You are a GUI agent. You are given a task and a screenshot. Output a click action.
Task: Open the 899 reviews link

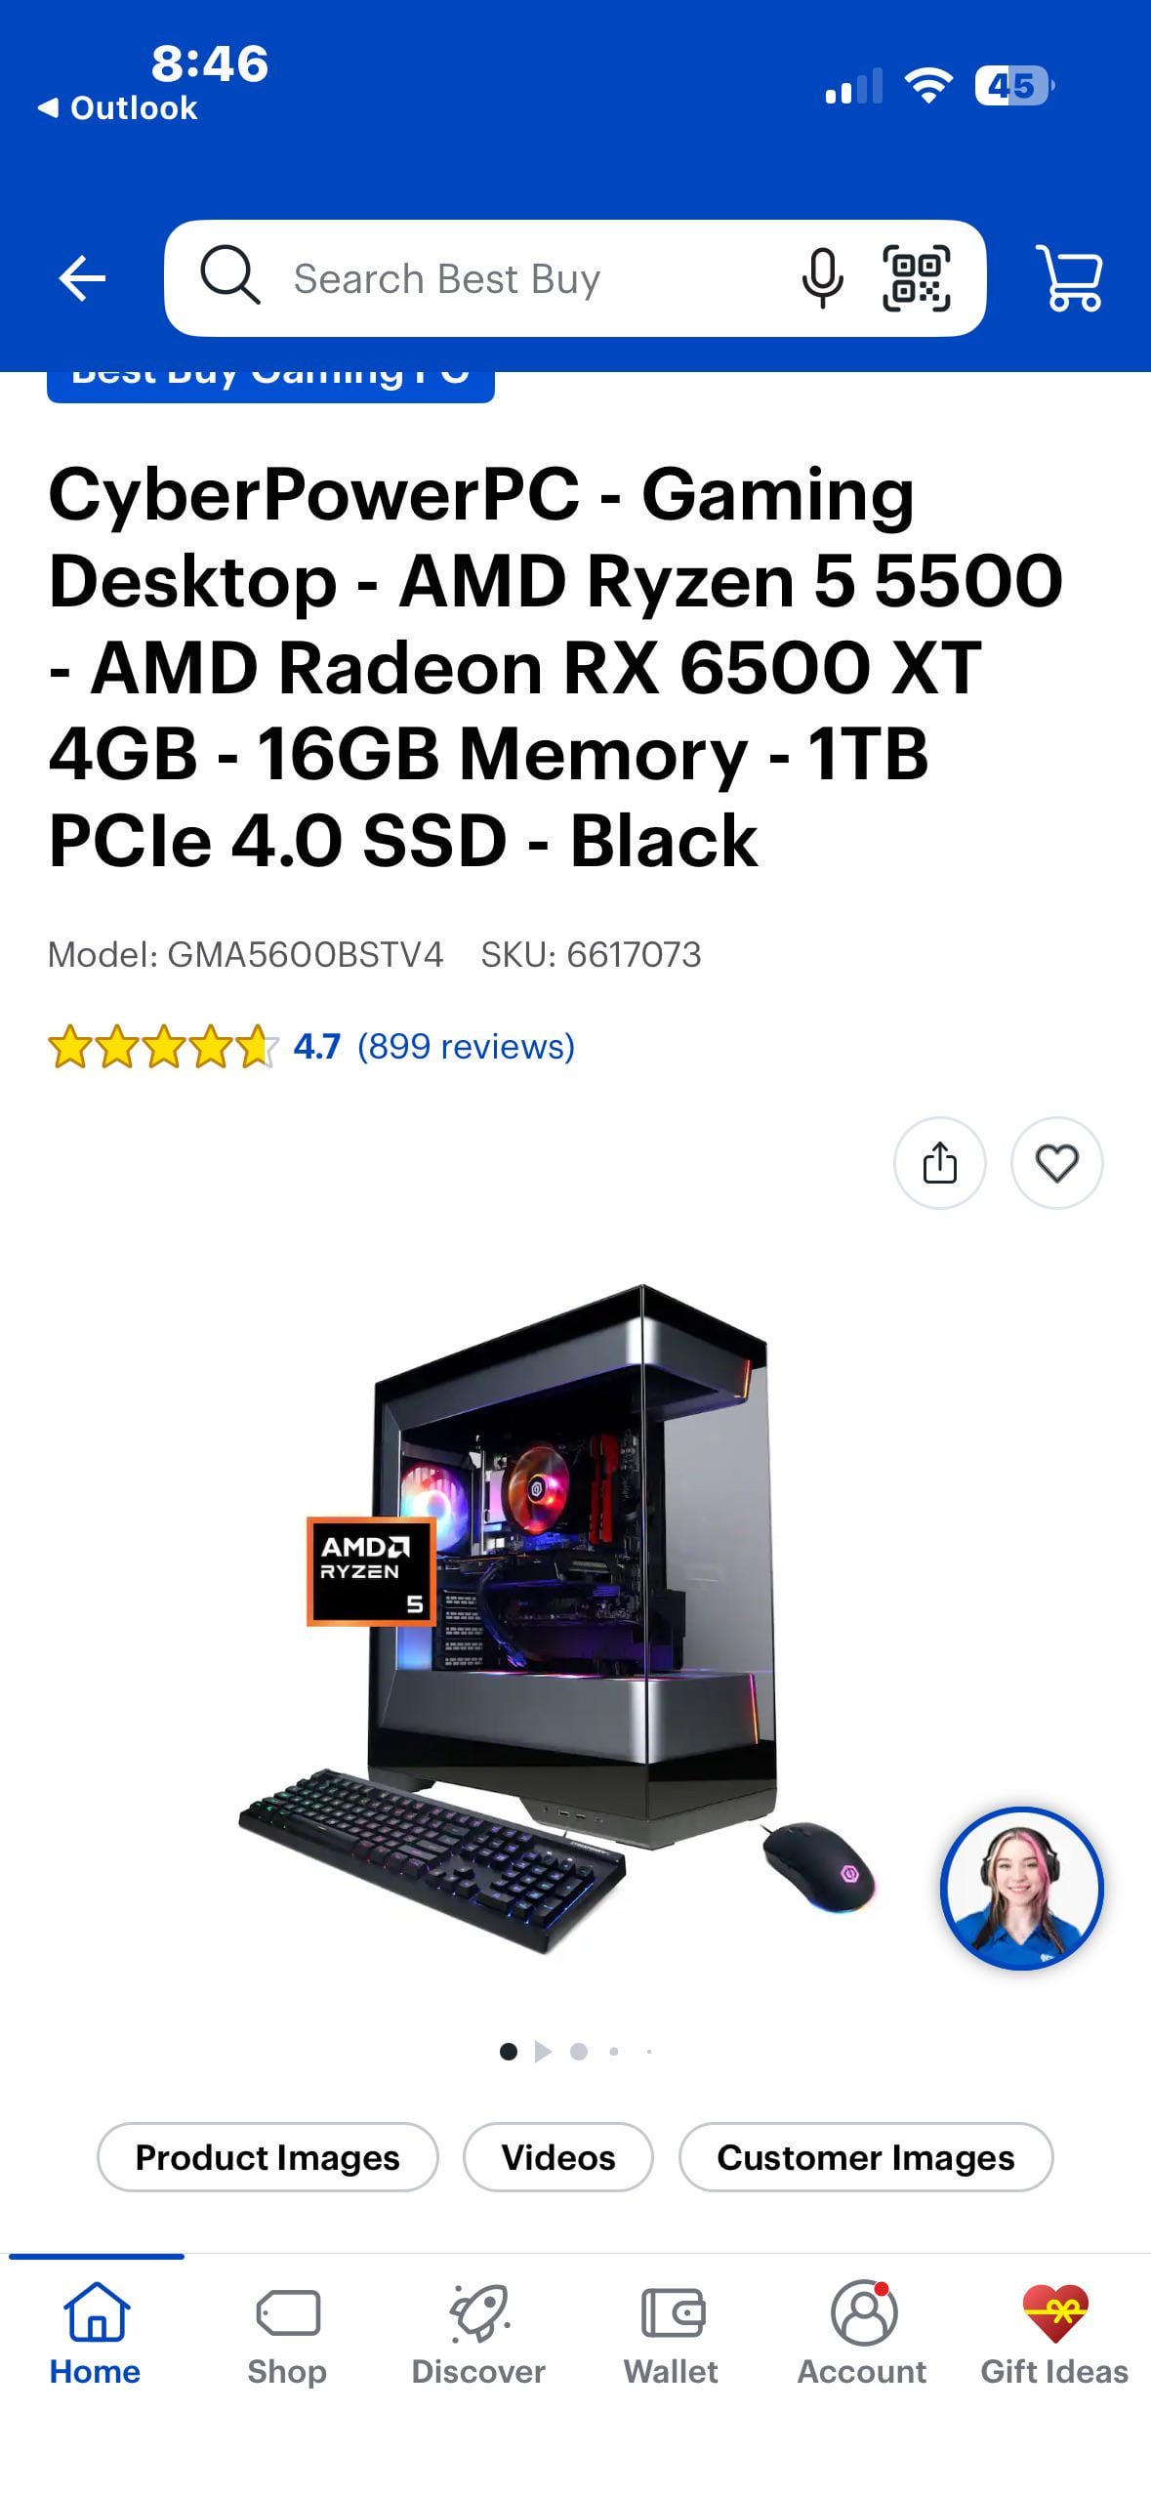pyautogui.click(x=466, y=1046)
